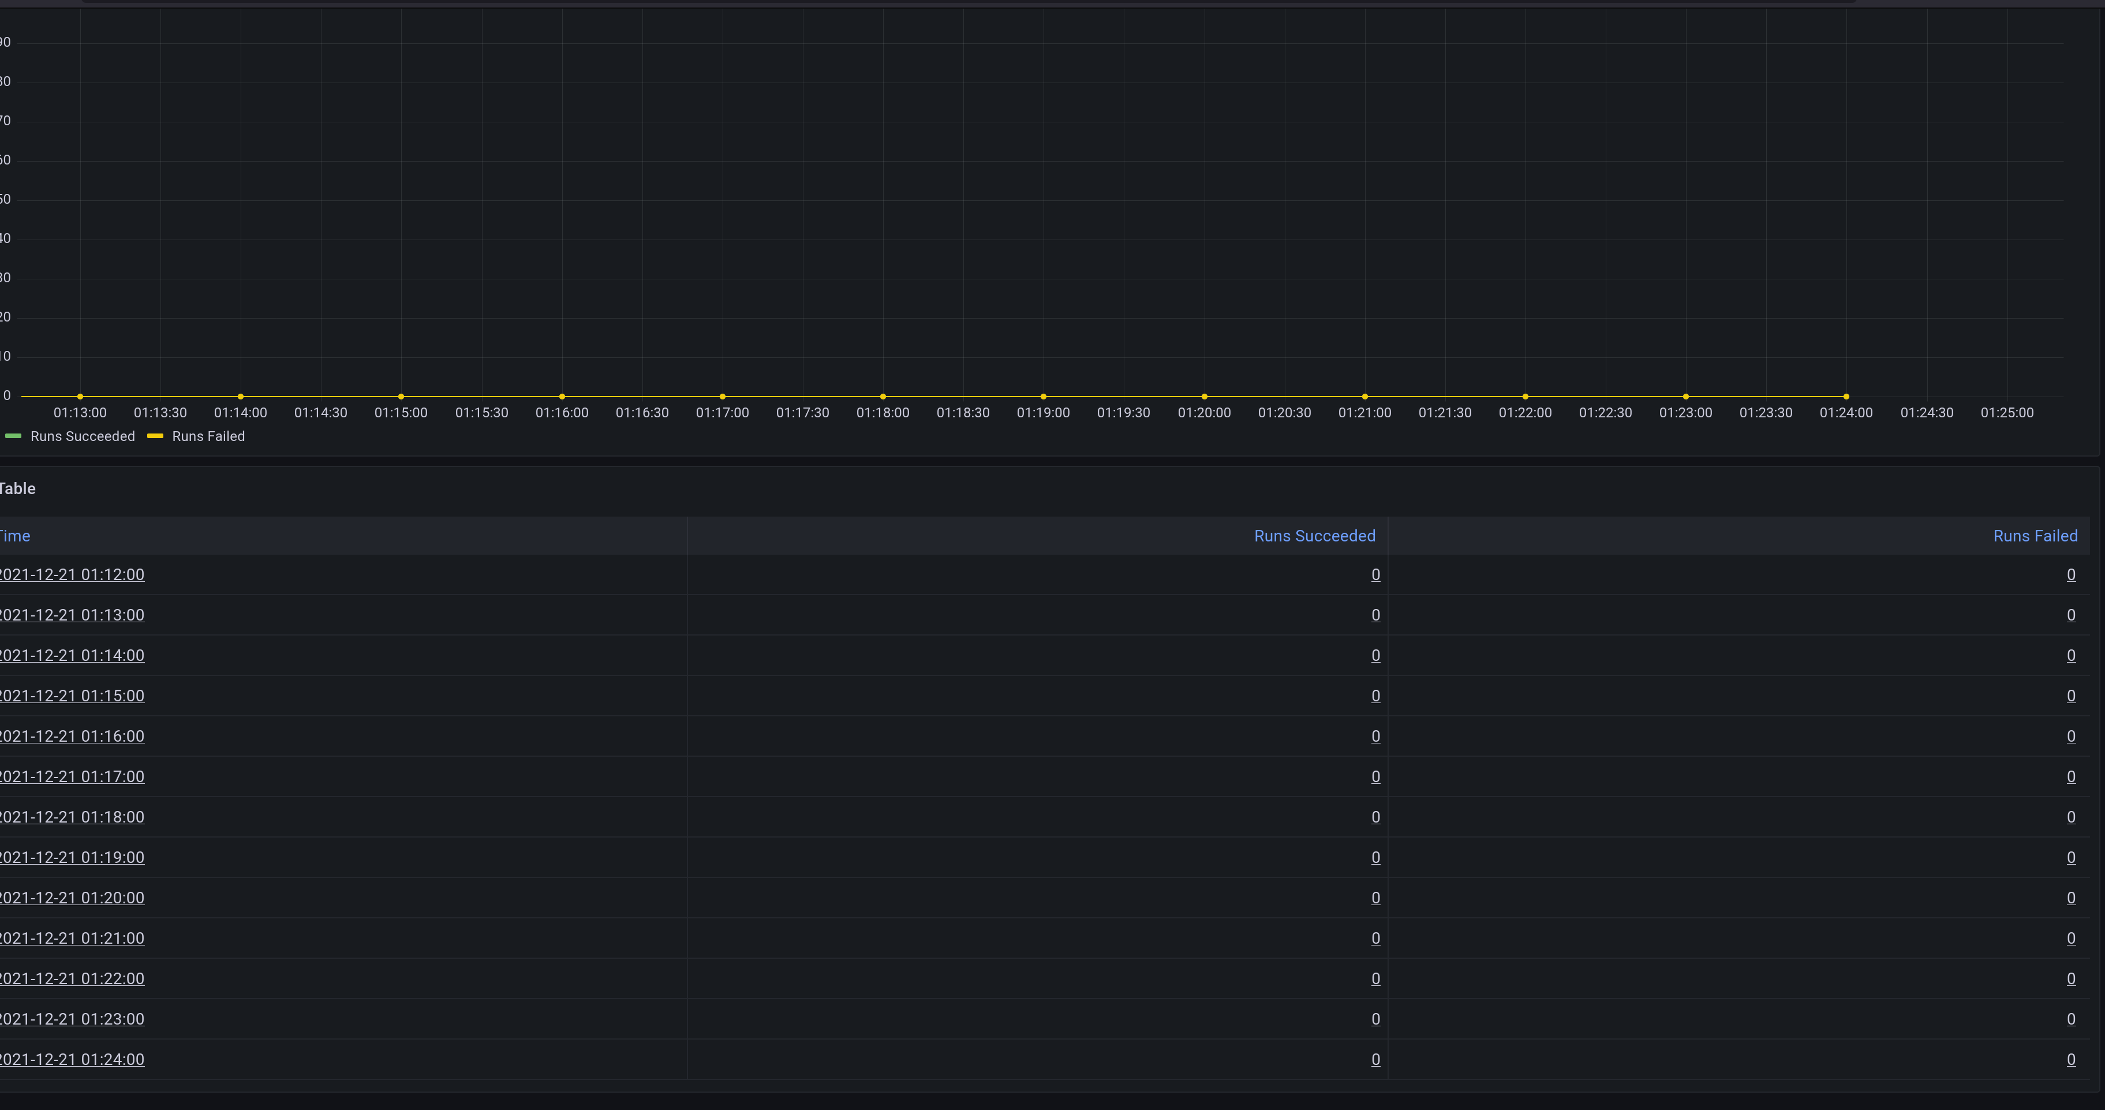Image resolution: width=2105 pixels, height=1110 pixels.
Task: Click the graph data point at 01:24:00
Action: [1846, 397]
